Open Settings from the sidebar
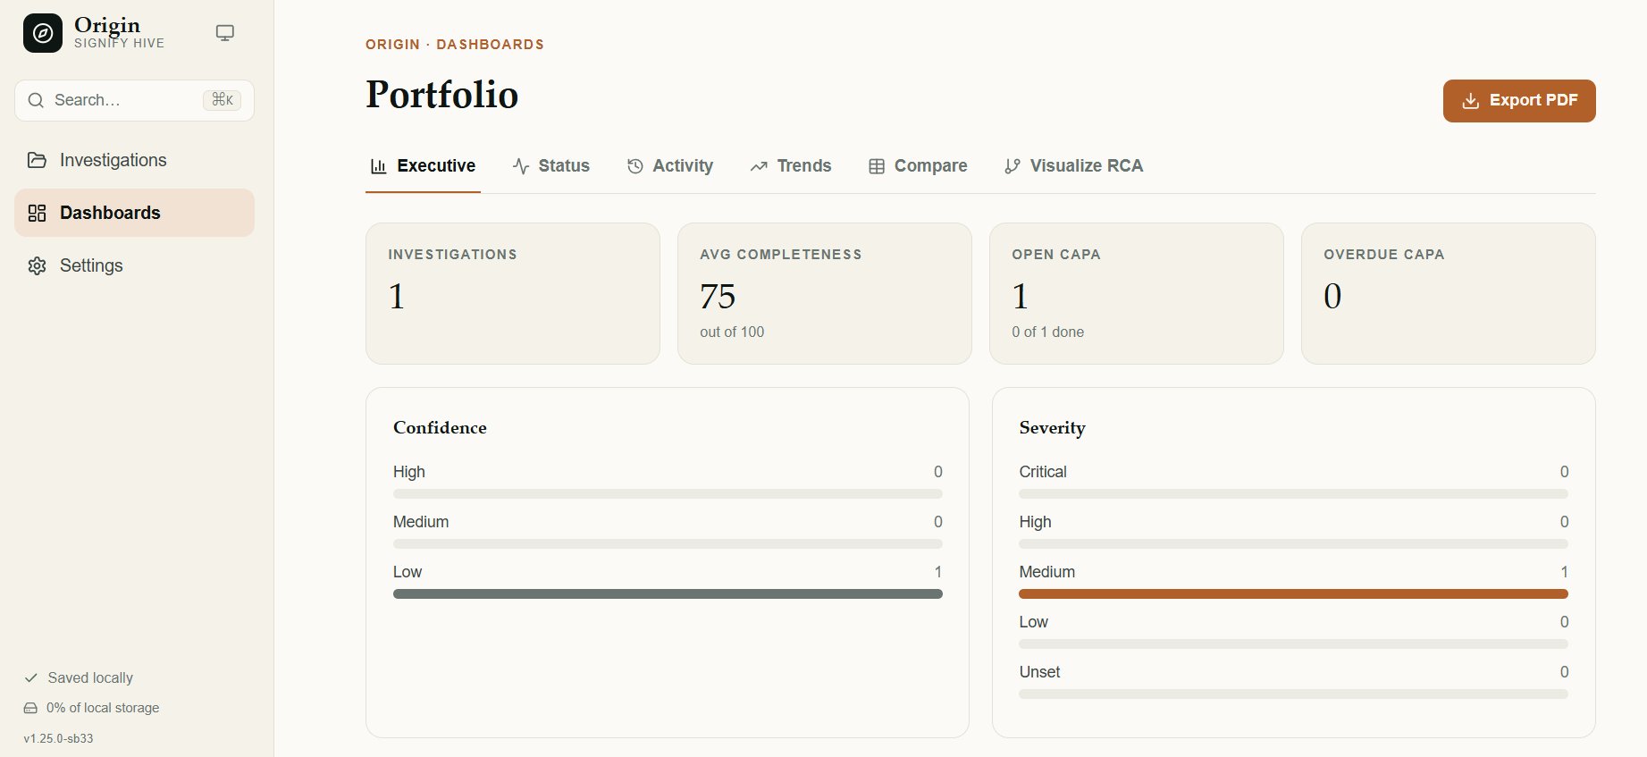 [x=134, y=265]
